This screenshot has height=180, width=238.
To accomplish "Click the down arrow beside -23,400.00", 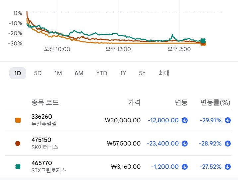I will click(x=185, y=144).
